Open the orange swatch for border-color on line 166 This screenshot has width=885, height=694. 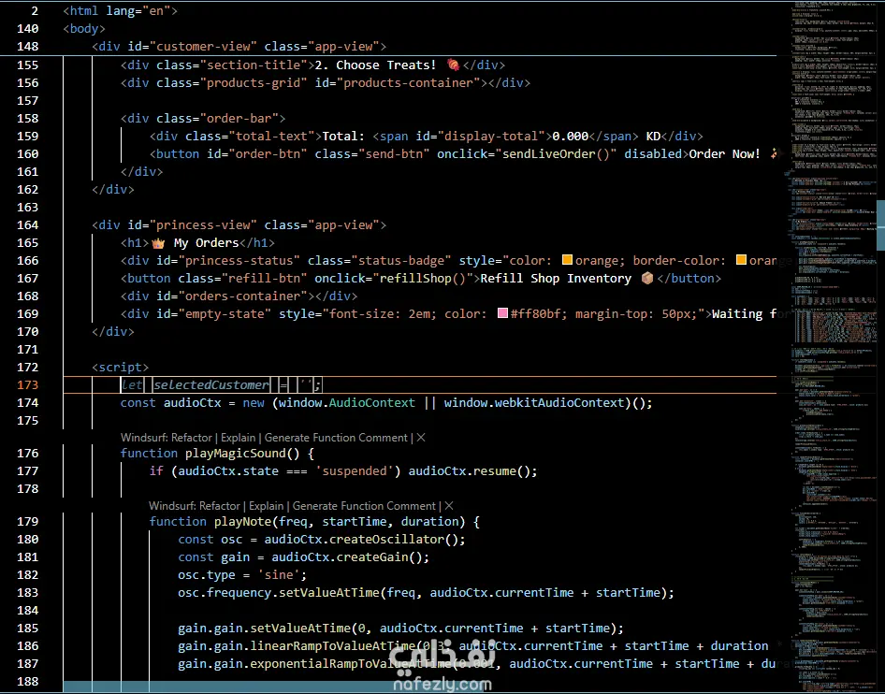point(741,260)
